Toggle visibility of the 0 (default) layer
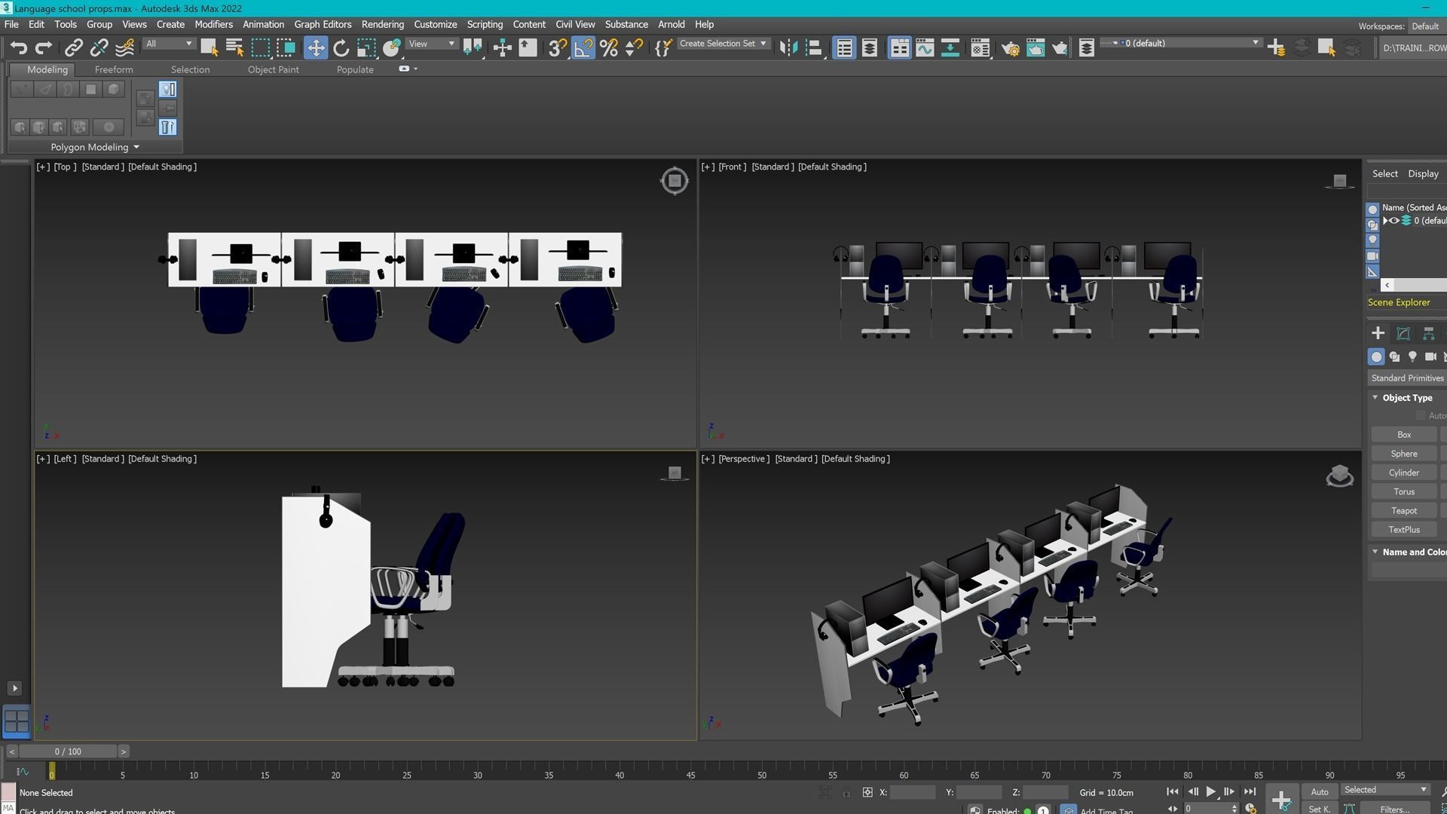The width and height of the screenshot is (1447, 814). 1394,220
